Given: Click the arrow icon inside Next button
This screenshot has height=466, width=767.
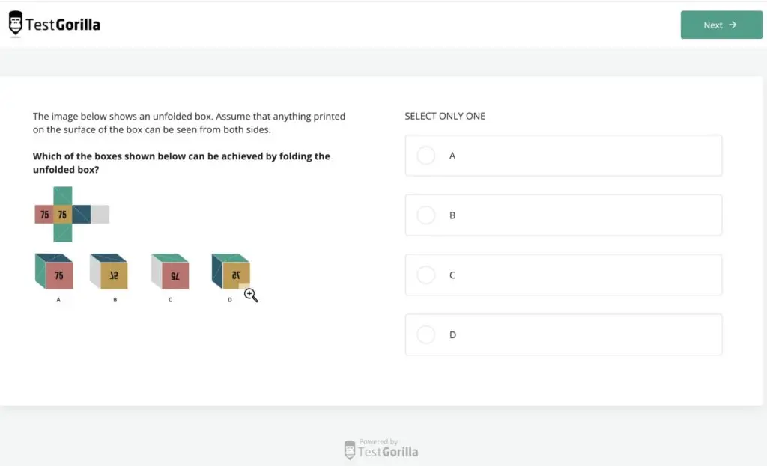Looking at the screenshot, I should coord(733,25).
